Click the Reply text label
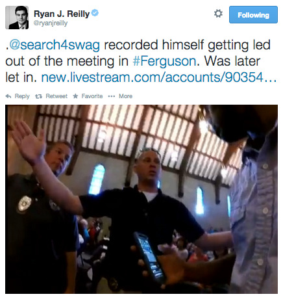This screenshot has height=301, width=283. [x=22, y=96]
